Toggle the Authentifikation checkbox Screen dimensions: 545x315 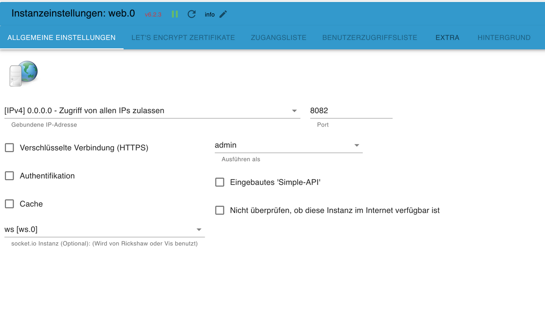point(10,176)
